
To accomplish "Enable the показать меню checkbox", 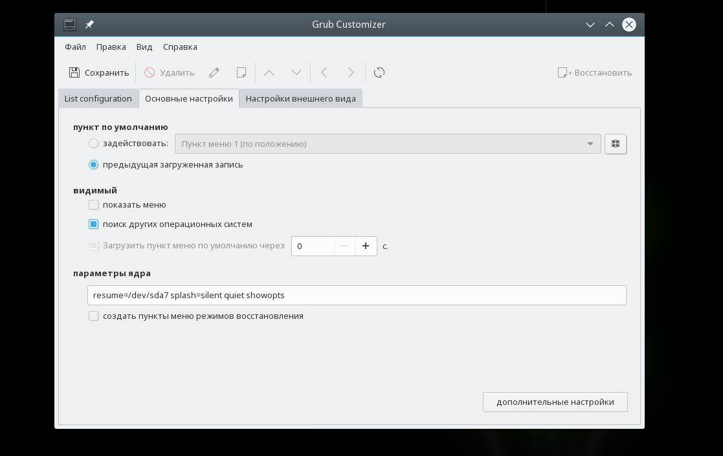I will point(94,204).
